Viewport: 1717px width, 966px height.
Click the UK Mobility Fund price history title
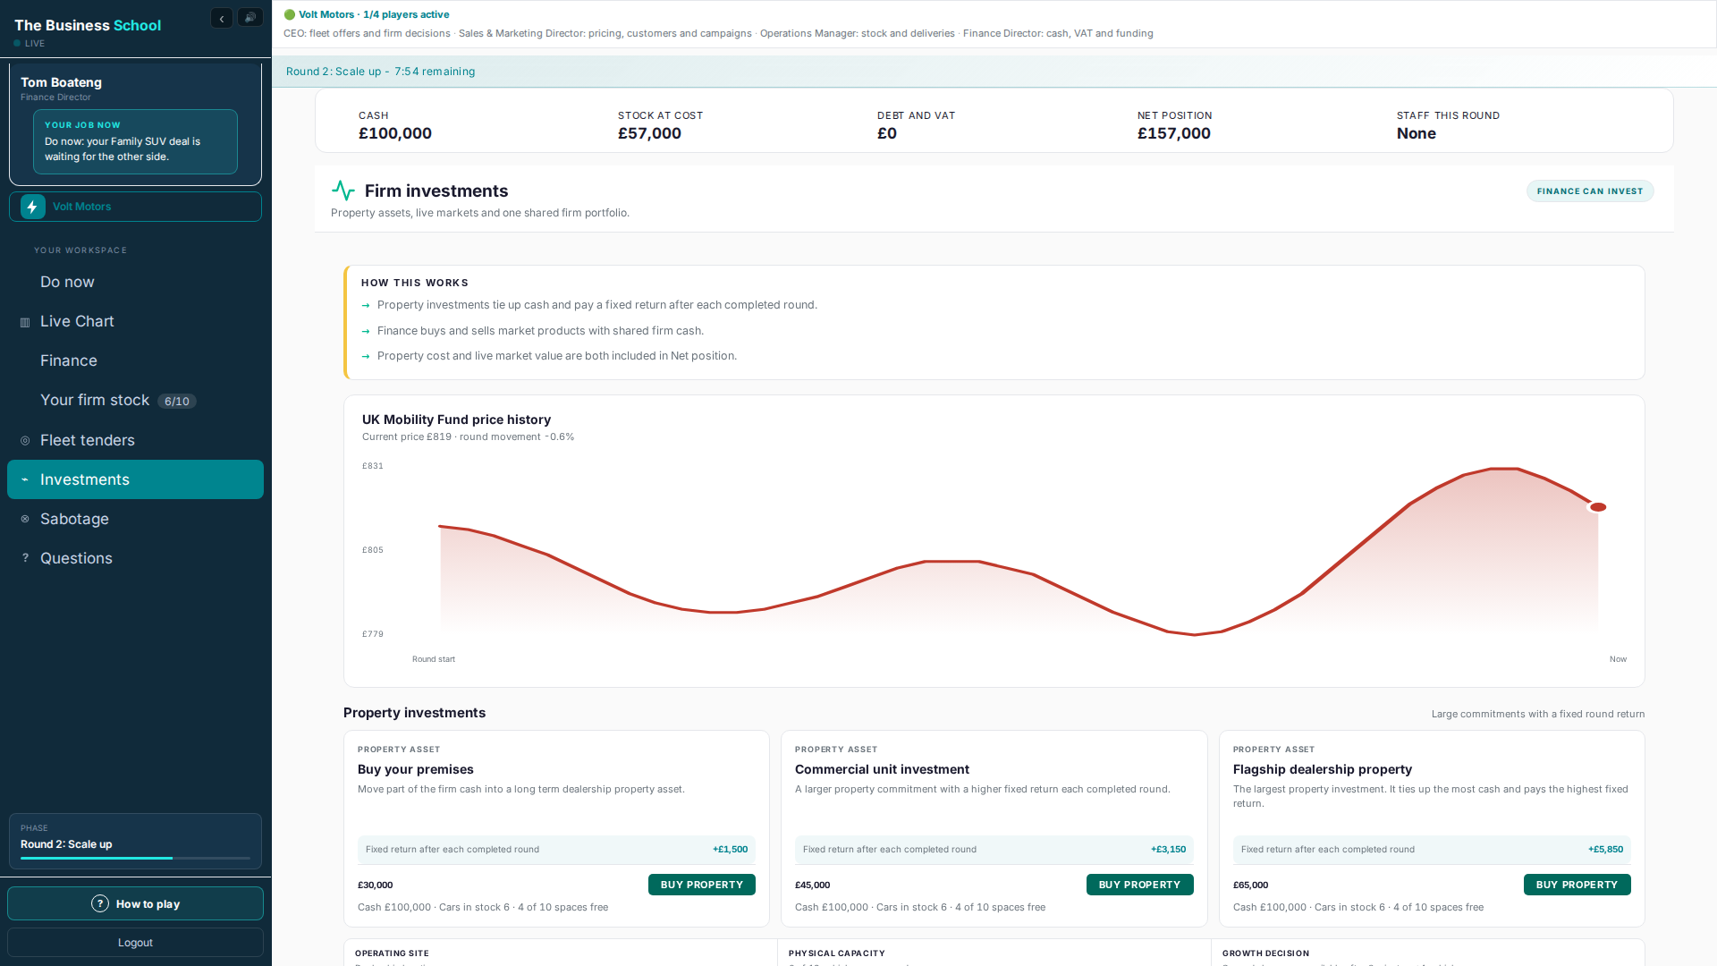tap(456, 419)
